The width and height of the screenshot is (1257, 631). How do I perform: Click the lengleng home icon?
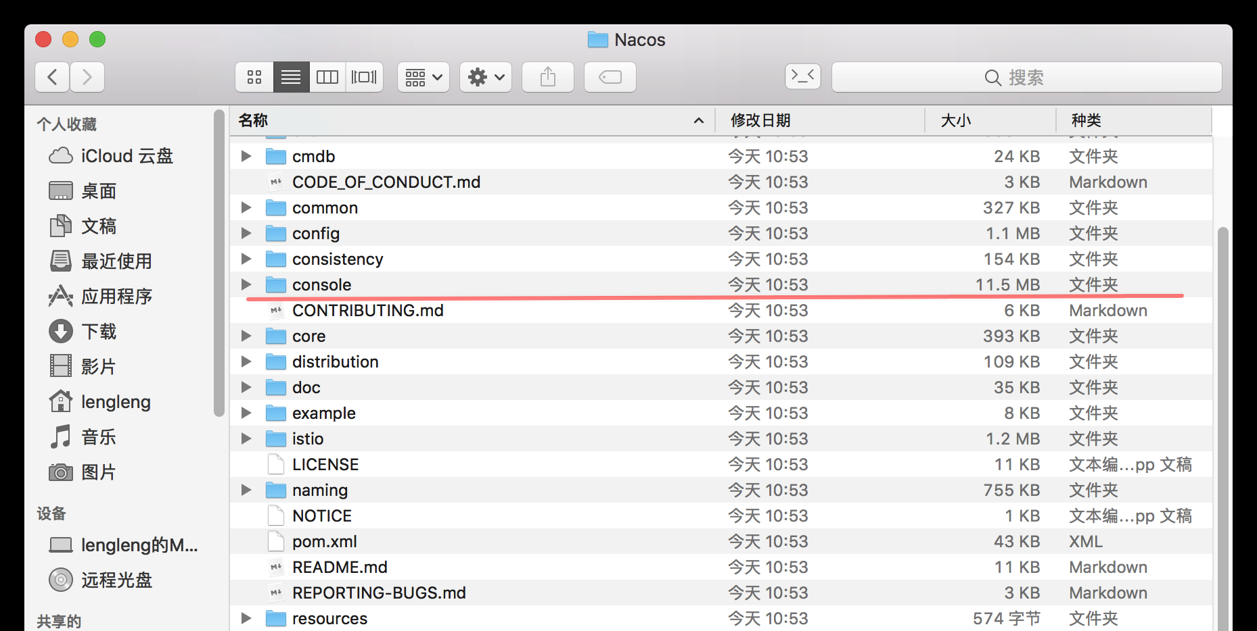click(x=61, y=401)
